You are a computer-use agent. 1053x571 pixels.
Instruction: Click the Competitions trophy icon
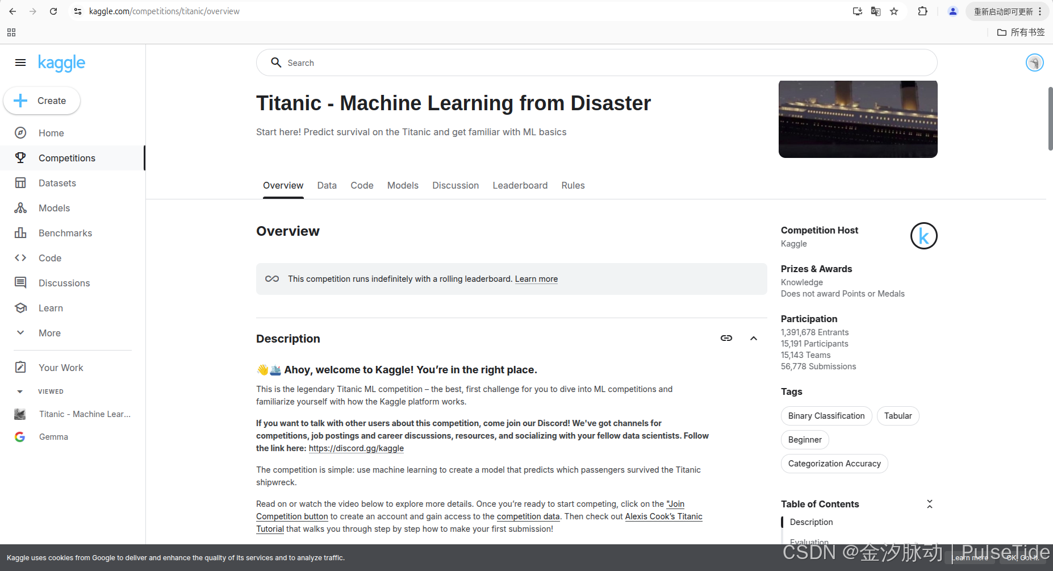tap(20, 158)
